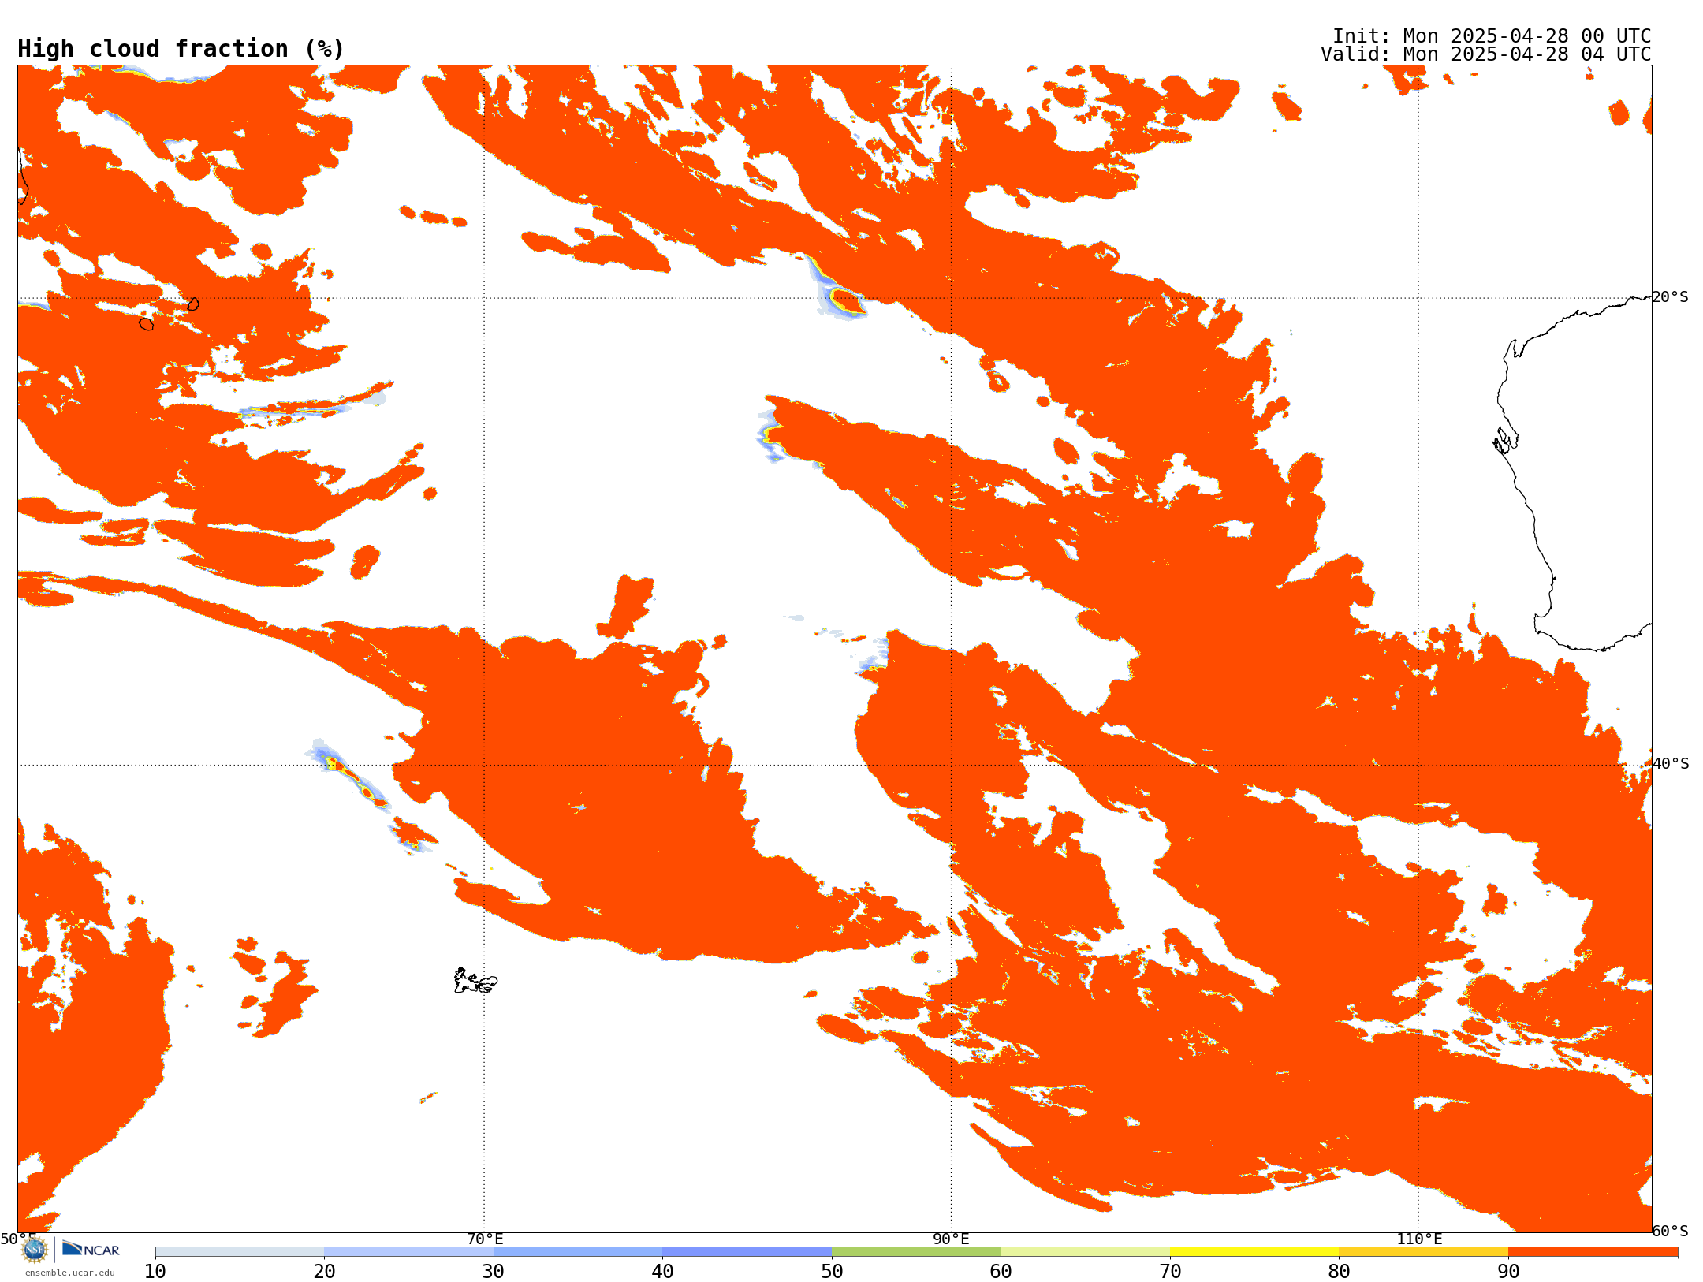Click the 50–60 green colorbar segment
The width and height of the screenshot is (1703, 1282).
(x=916, y=1252)
